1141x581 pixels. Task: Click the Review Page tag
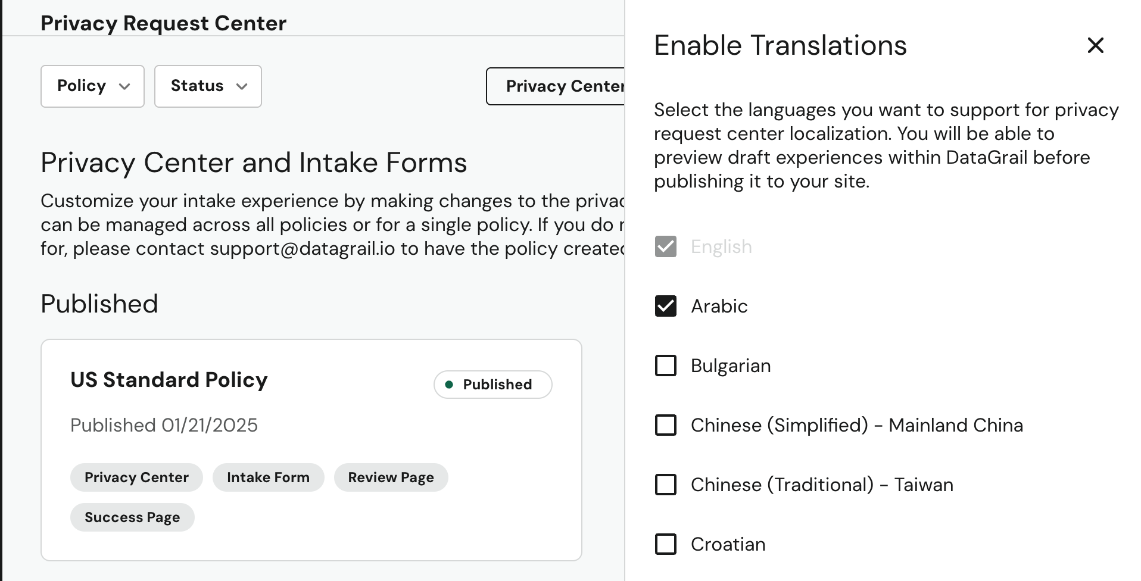tap(391, 477)
